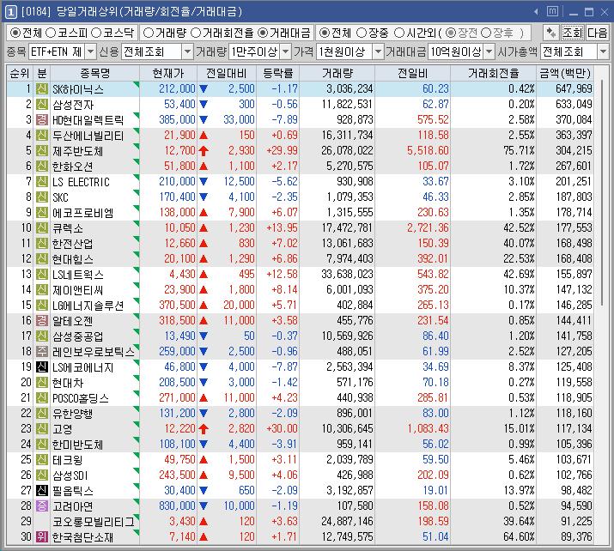614x551 pixels.
Task: Select the 코스닥 radio button
Action: (96, 33)
